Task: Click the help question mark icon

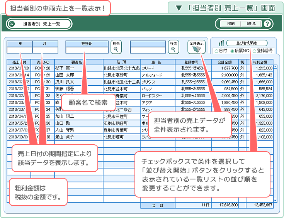Action: [x=267, y=24]
